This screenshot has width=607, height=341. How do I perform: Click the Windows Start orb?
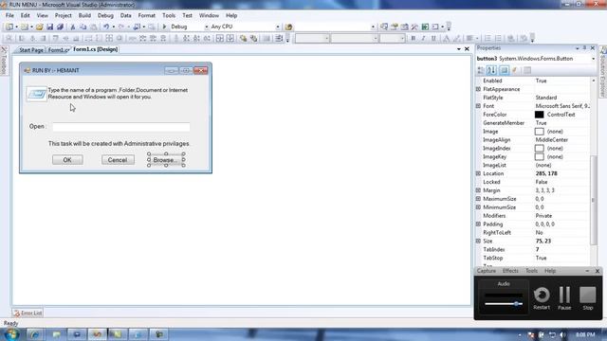(x=11, y=334)
